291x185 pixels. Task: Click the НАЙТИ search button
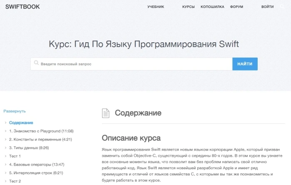click(245, 64)
